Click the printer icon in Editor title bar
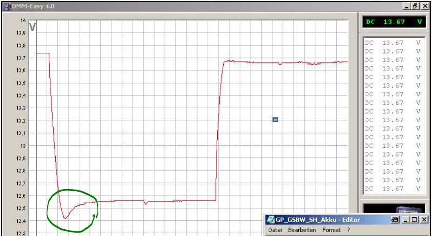The image size is (432, 236). (x=395, y=220)
